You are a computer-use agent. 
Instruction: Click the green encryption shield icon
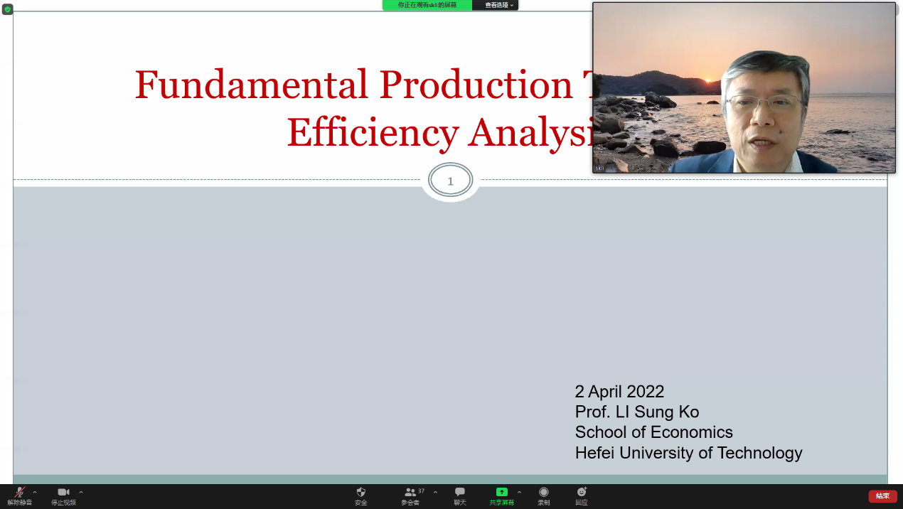pyautogui.click(x=8, y=9)
